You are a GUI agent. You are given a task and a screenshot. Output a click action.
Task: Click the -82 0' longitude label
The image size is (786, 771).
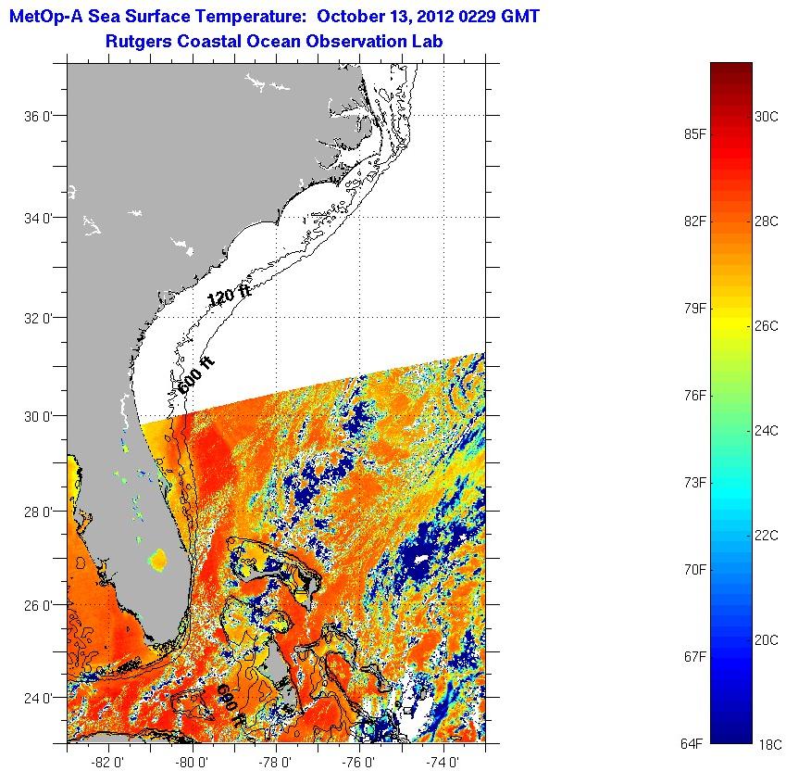[107, 762]
